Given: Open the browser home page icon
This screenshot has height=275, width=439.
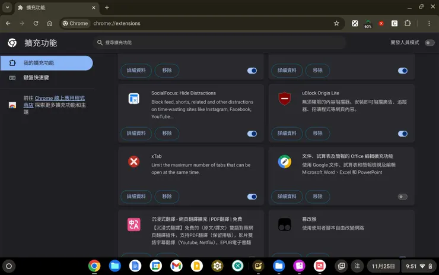Looking at the screenshot, I should coord(50,23).
